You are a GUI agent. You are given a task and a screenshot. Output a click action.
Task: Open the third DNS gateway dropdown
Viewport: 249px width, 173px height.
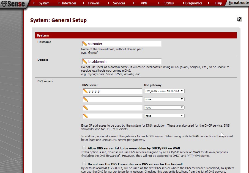click(x=164, y=108)
